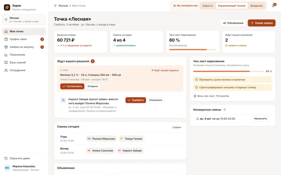Click the breadcrumb location pin icon

point(55,6)
